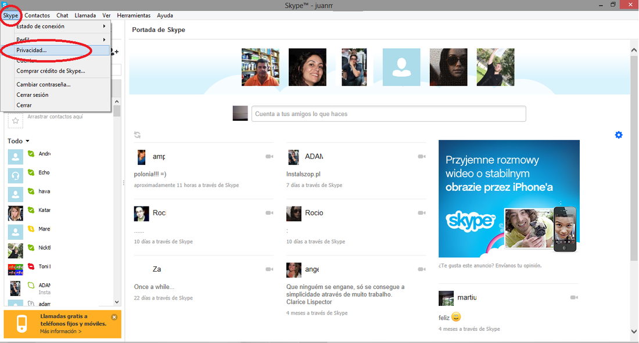
Task: Open the Toni contact's colorful avatar
Action: 16,269
